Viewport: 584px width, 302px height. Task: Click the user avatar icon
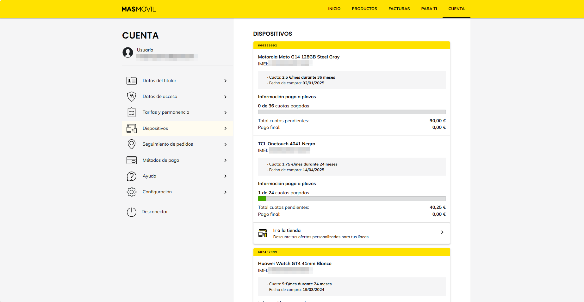point(128,52)
